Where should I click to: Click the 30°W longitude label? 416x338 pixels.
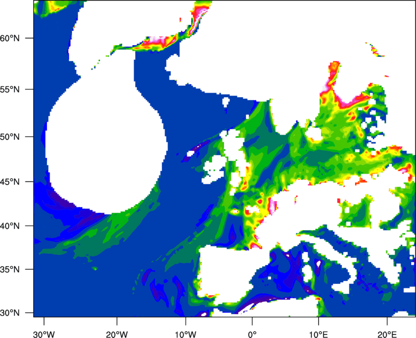pos(44,334)
